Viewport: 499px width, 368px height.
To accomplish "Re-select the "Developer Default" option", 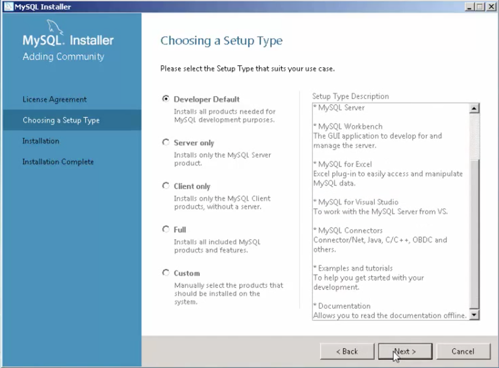I will click(x=165, y=99).
